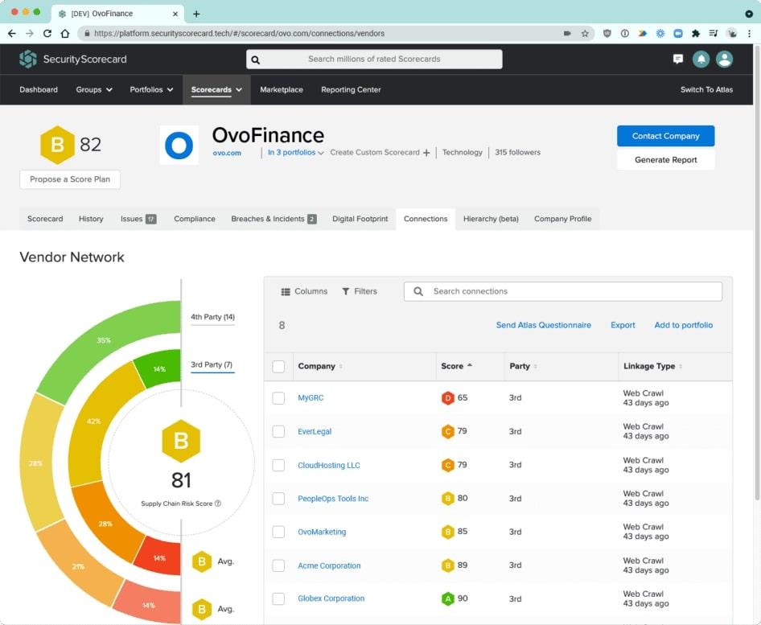Click the Search connections field
This screenshot has width=761, height=625.
[x=563, y=292]
